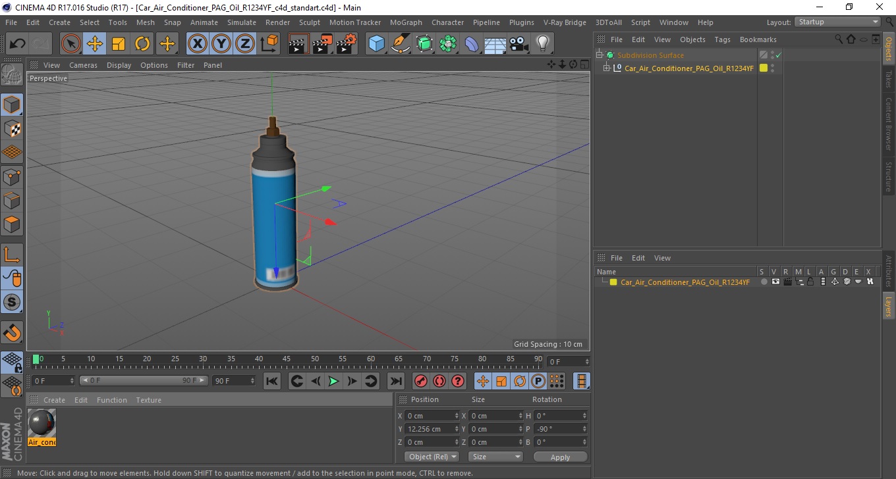Switch to Model mode

point(12,105)
